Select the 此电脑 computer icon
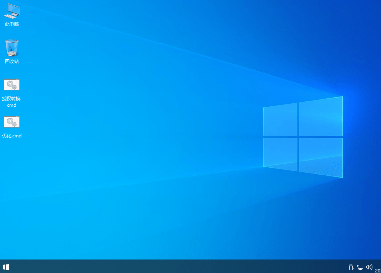 pos(12,11)
